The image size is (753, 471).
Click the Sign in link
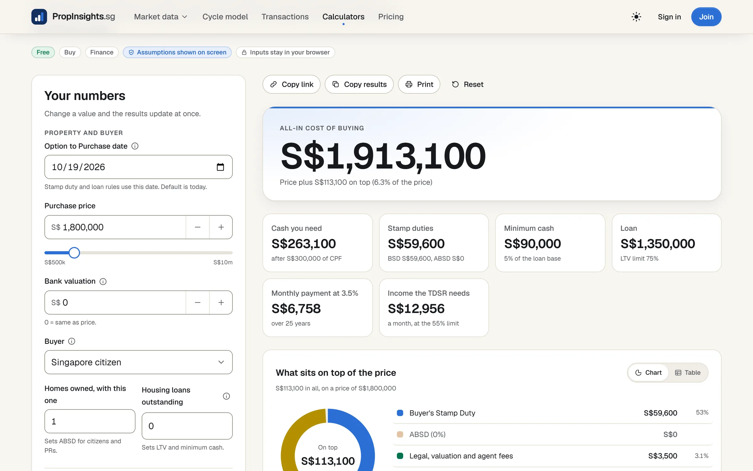tap(669, 17)
